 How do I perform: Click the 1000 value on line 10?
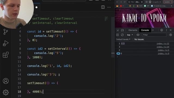click(36, 57)
